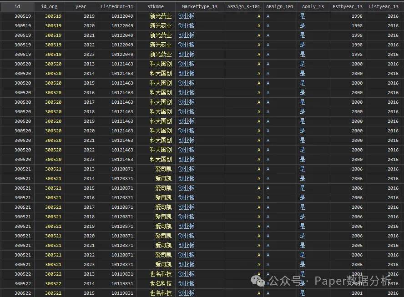
Task: Select year 2017 cell of 爱司凯
Action: pos(89,207)
